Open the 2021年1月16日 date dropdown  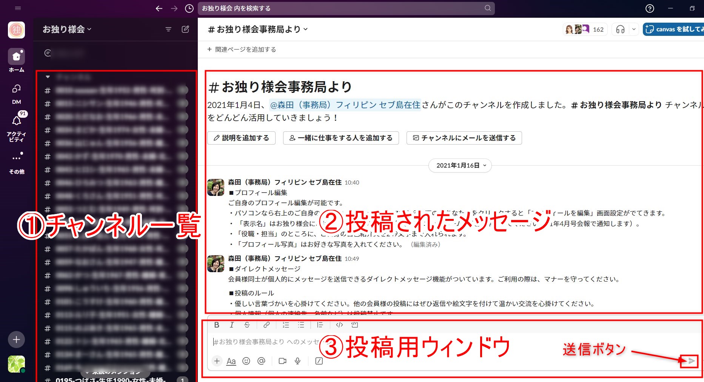[x=460, y=165]
